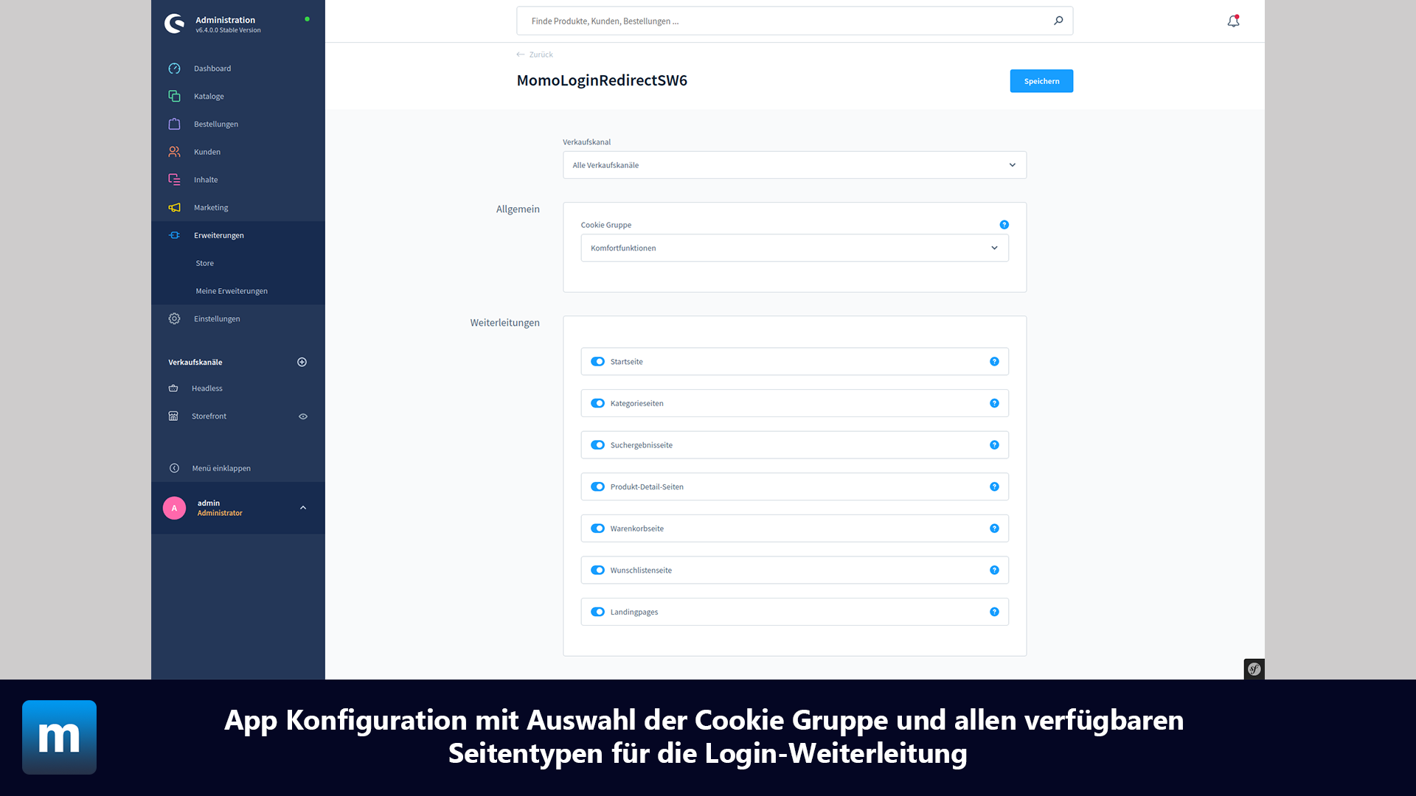Click the Speichern button
Screen dimensions: 1416x796
1043,80
